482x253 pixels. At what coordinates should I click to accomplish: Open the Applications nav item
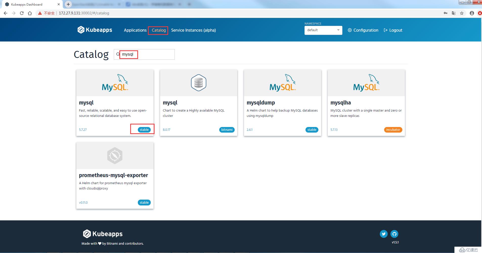click(x=135, y=30)
